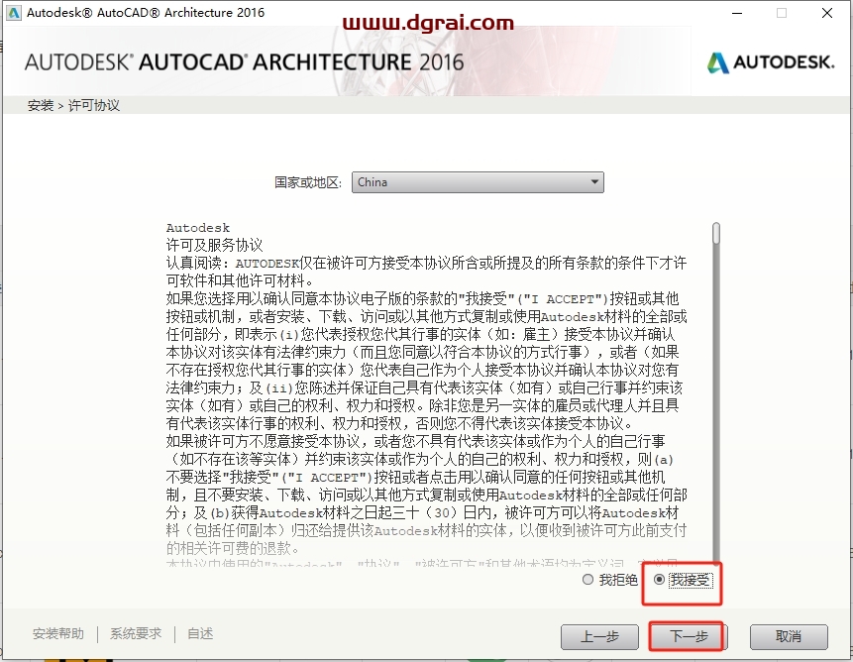Click the 上一步 button
The width and height of the screenshot is (853, 662).
point(599,636)
